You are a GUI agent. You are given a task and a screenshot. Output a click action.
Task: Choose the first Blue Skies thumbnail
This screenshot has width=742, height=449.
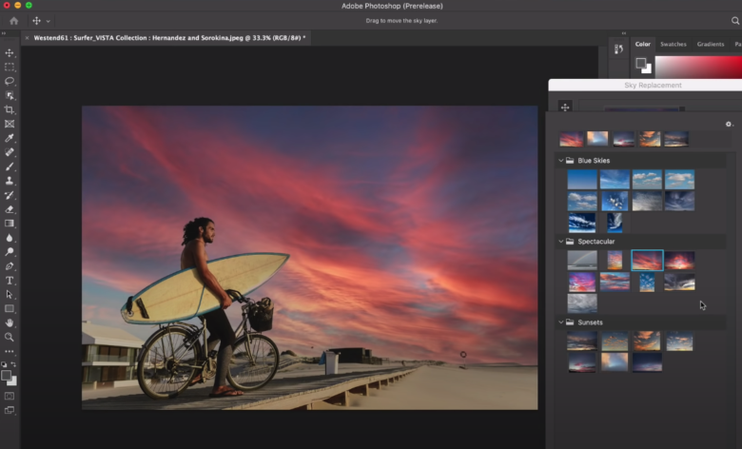click(x=582, y=179)
